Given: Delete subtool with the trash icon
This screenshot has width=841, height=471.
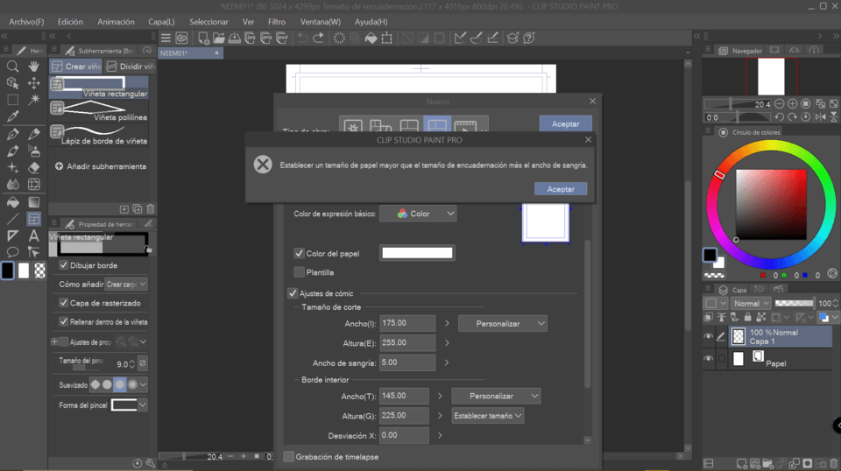Looking at the screenshot, I should pos(151,209).
